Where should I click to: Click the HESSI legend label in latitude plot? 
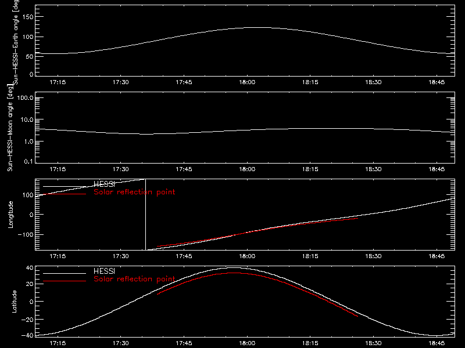click(x=104, y=271)
